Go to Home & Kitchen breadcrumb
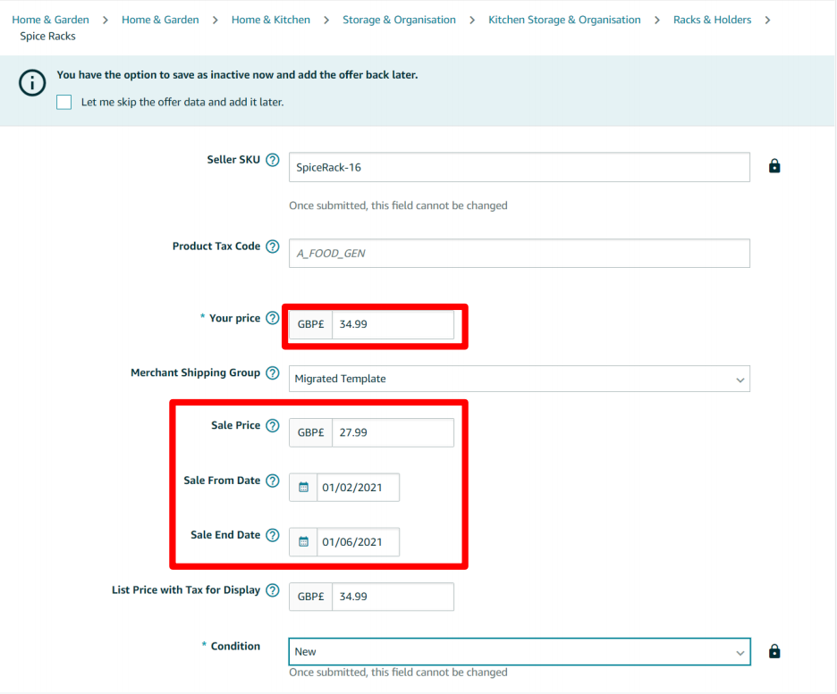 tap(271, 20)
